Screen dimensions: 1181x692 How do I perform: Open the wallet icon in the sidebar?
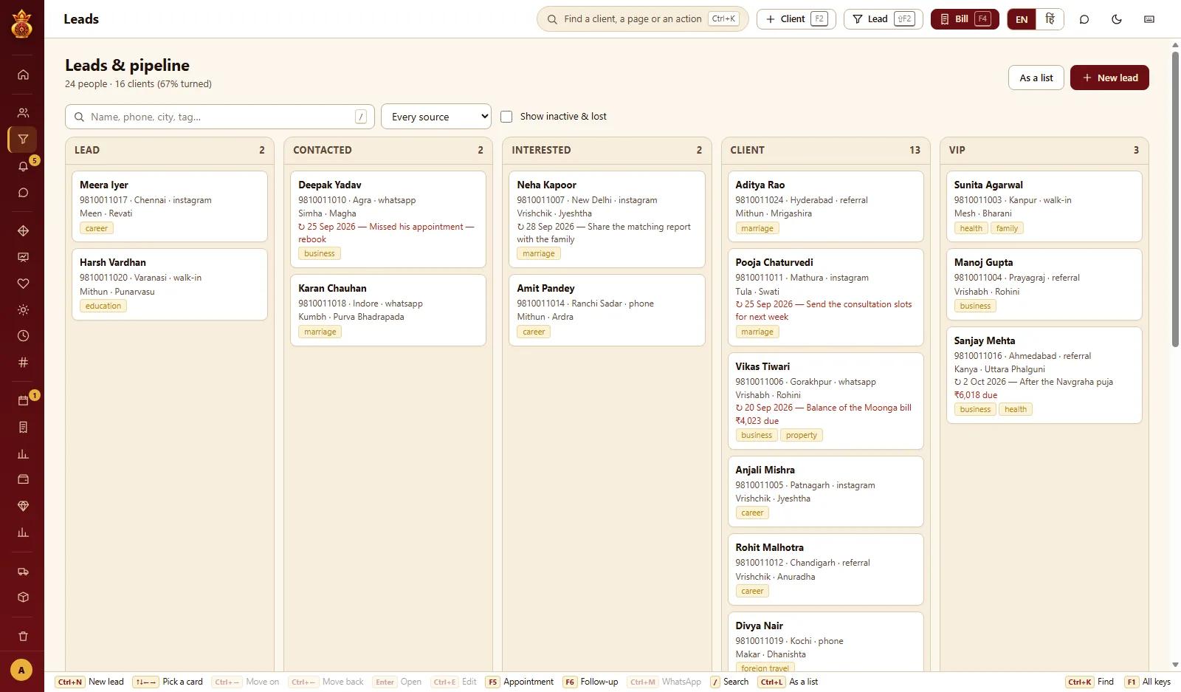point(23,479)
